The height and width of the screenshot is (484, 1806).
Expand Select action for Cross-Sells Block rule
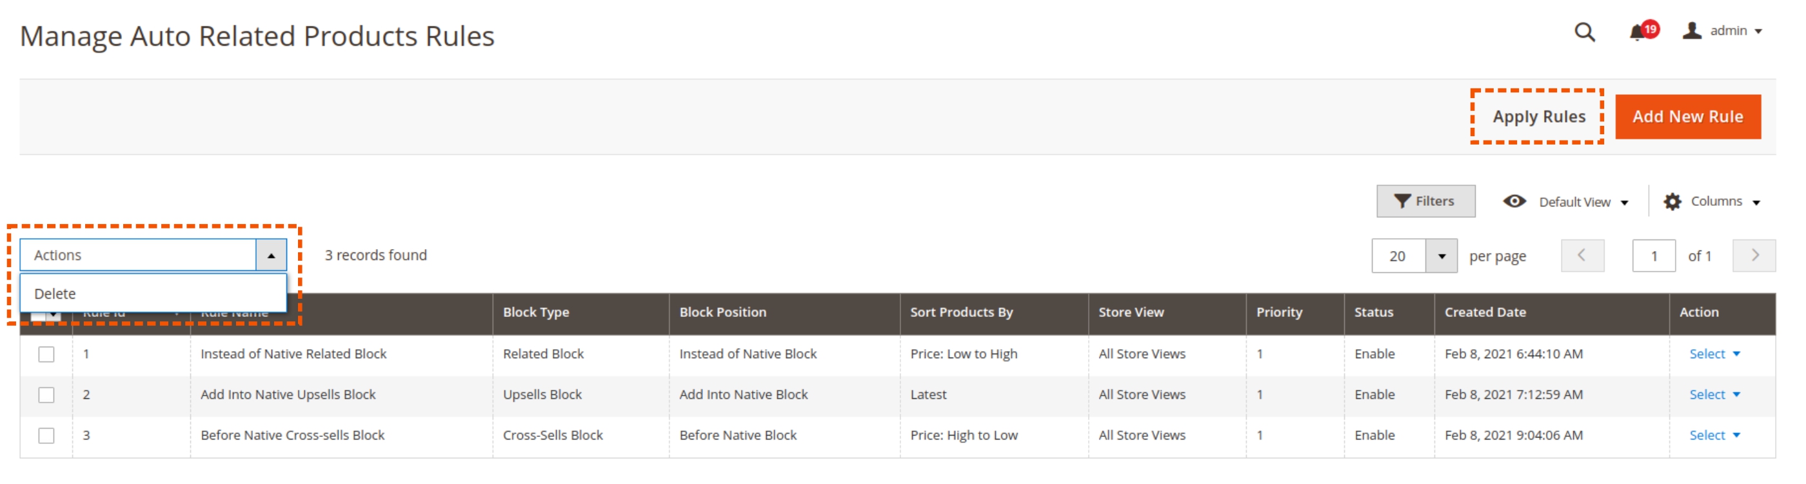[1714, 436]
